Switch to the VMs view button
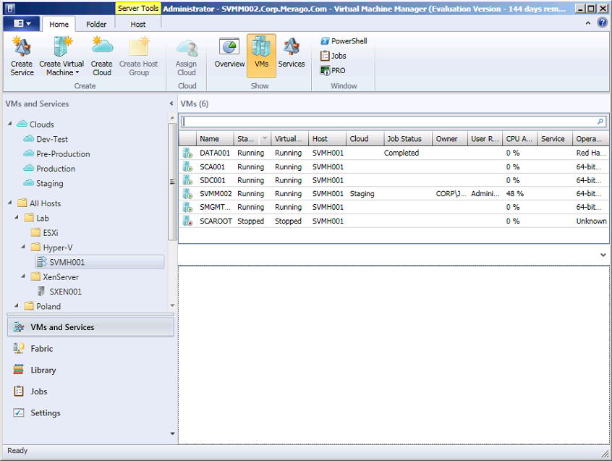Screen dimensions: 612x461 (261, 56)
